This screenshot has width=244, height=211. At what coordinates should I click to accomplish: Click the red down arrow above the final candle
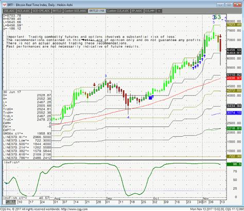point(220,36)
